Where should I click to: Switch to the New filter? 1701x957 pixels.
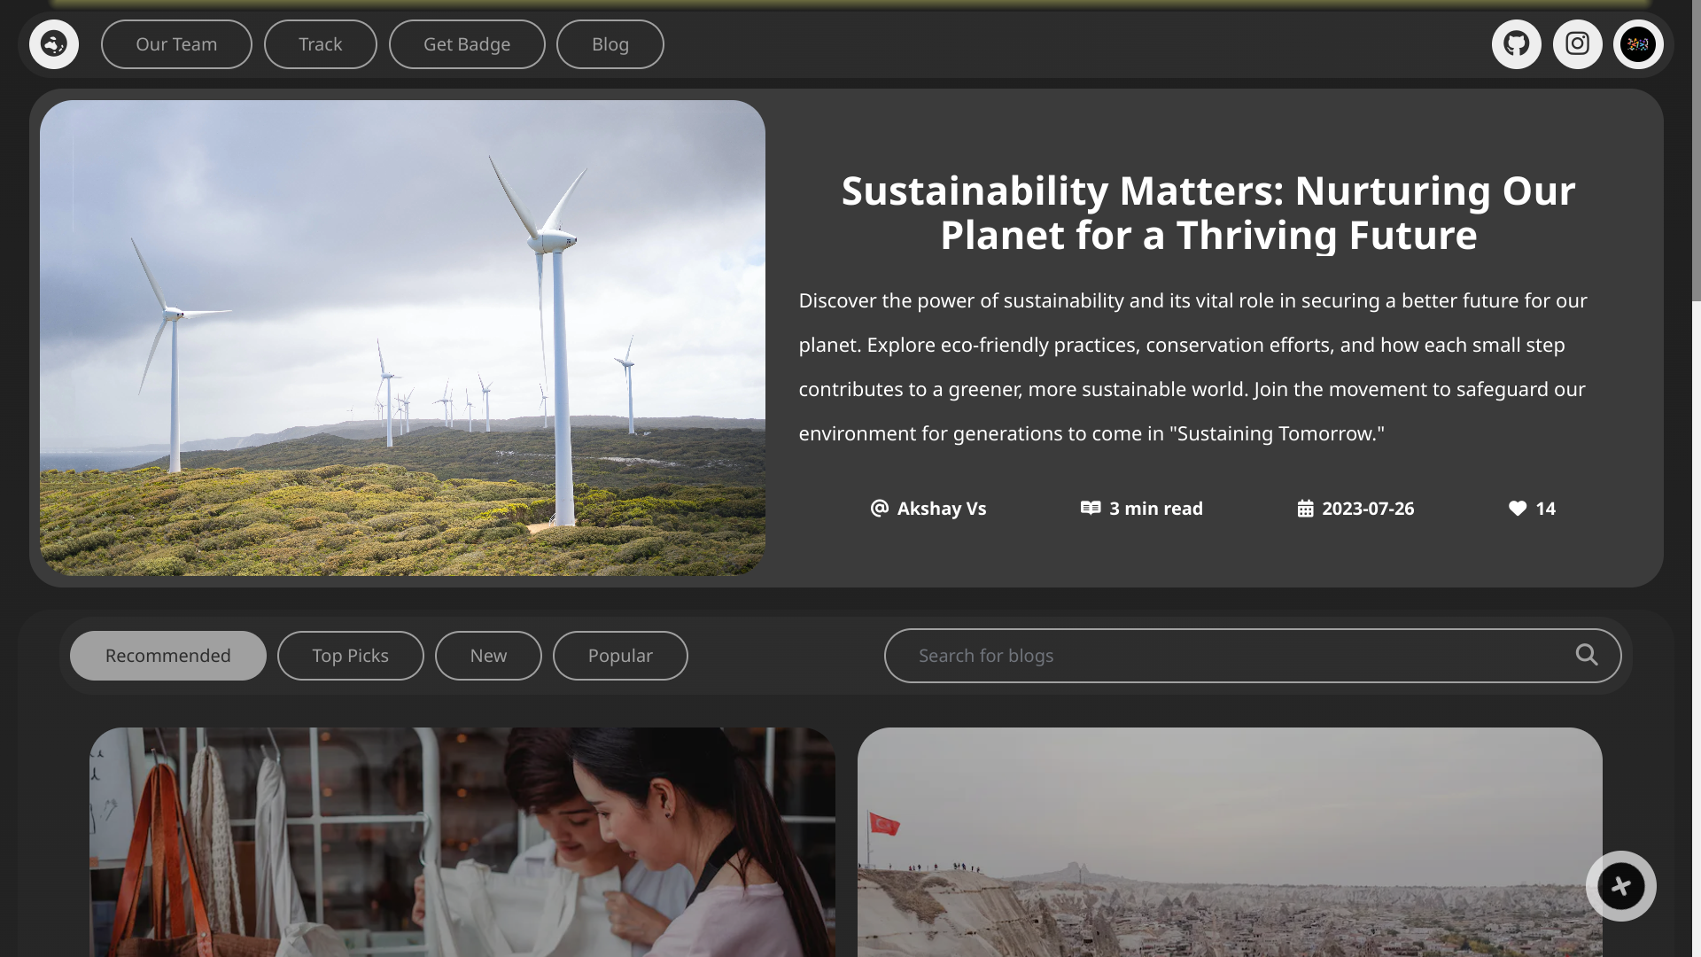pyautogui.click(x=488, y=656)
